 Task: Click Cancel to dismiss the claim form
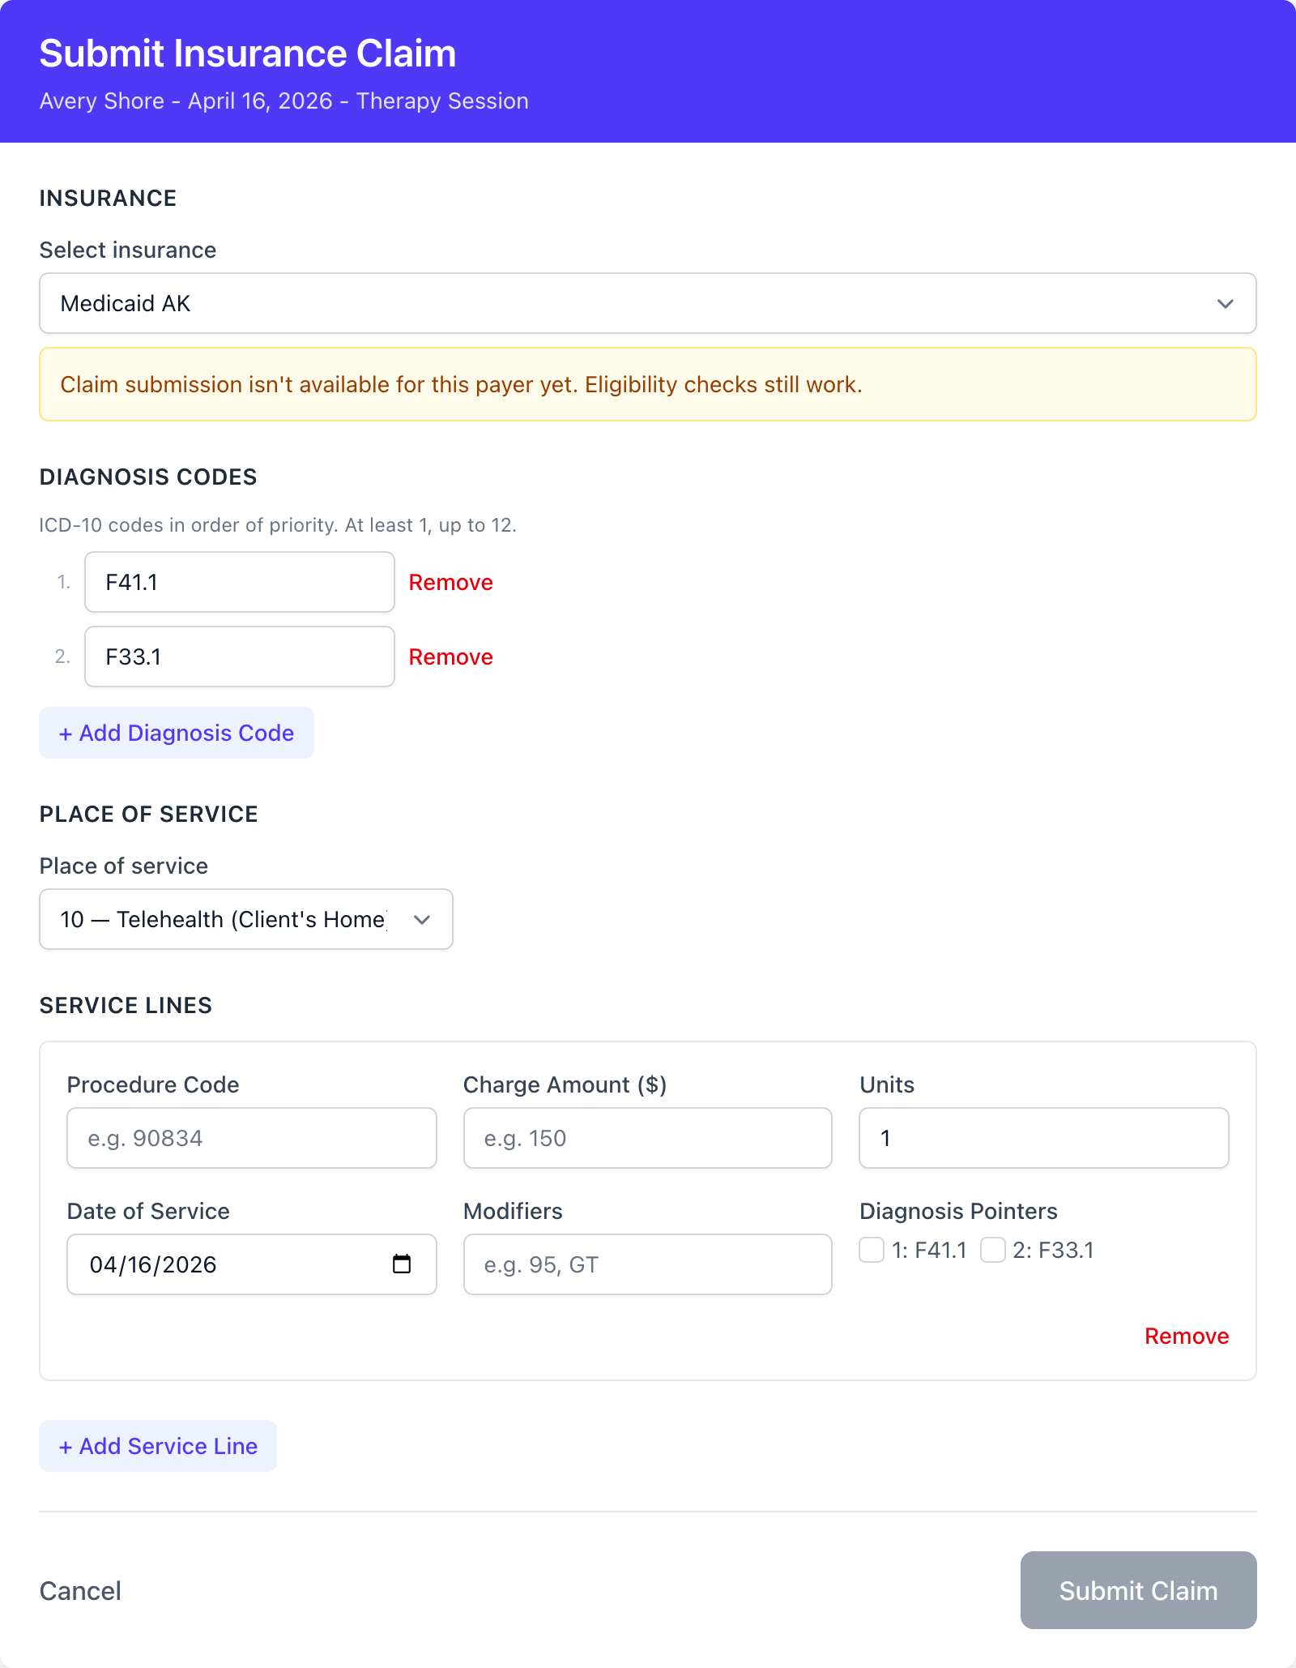click(80, 1590)
